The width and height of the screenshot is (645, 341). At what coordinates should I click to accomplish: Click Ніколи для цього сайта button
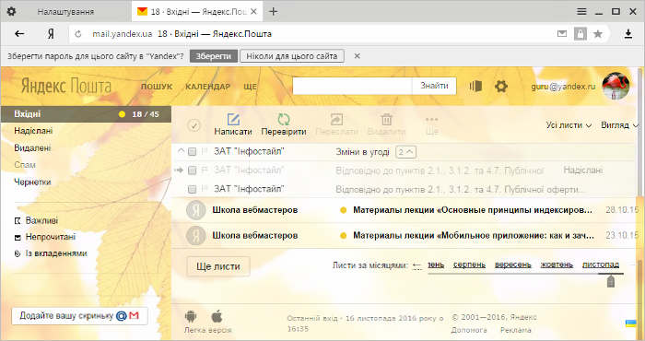point(292,56)
